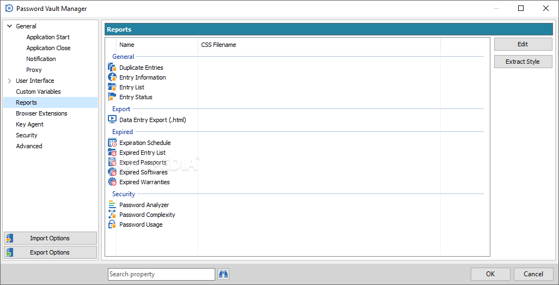Click the Import Options button label
This screenshot has height=285, width=559.
(50, 238)
